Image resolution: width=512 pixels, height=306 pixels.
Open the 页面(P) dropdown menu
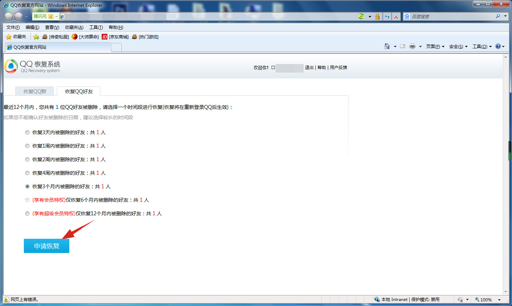435,47
